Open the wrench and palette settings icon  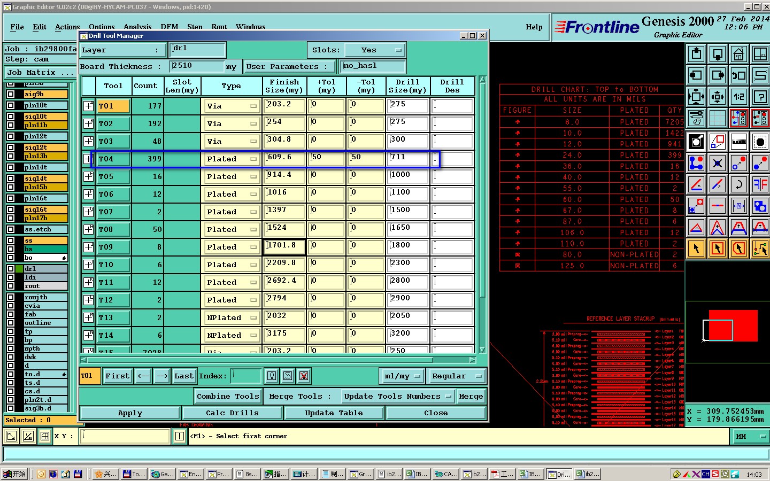click(x=696, y=118)
